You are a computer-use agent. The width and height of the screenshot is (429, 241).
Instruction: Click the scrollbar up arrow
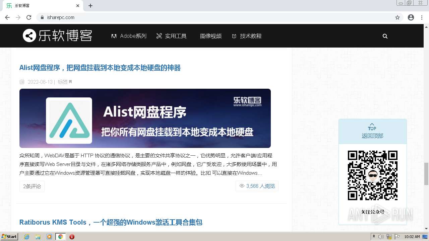[426, 27]
